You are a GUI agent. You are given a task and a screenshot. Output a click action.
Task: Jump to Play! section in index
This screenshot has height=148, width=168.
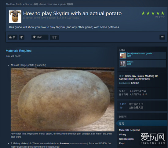[x=122, y=143]
